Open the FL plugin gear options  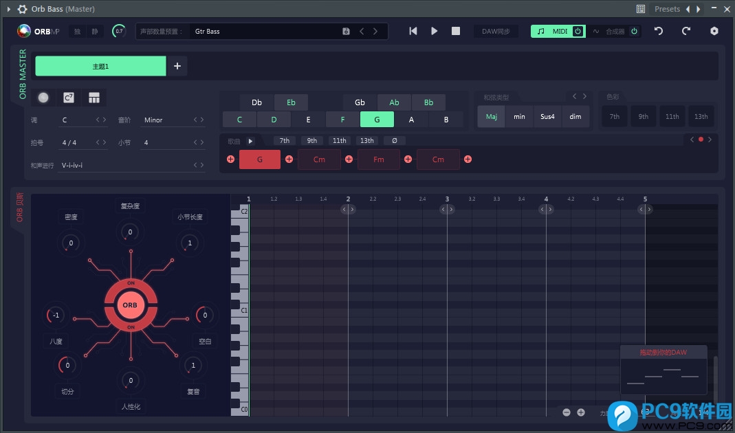22,9
